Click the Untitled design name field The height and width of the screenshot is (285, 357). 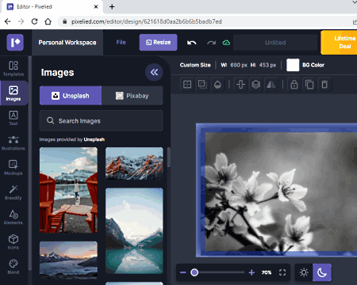click(x=275, y=43)
